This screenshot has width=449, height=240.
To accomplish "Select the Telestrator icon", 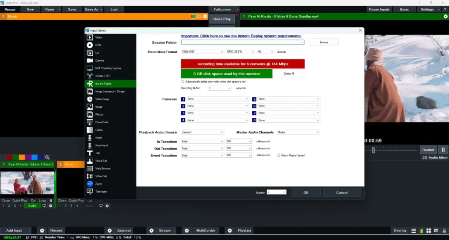I will tap(90, 191).
